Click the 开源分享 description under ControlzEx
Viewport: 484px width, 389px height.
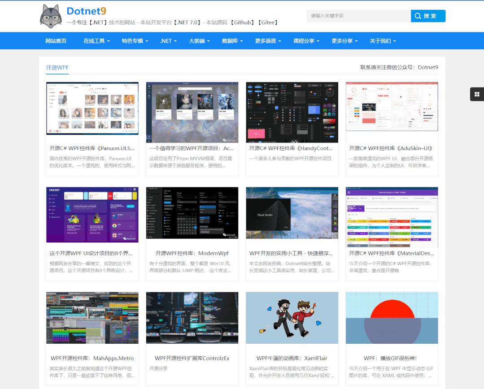click(x=158, y=368)
